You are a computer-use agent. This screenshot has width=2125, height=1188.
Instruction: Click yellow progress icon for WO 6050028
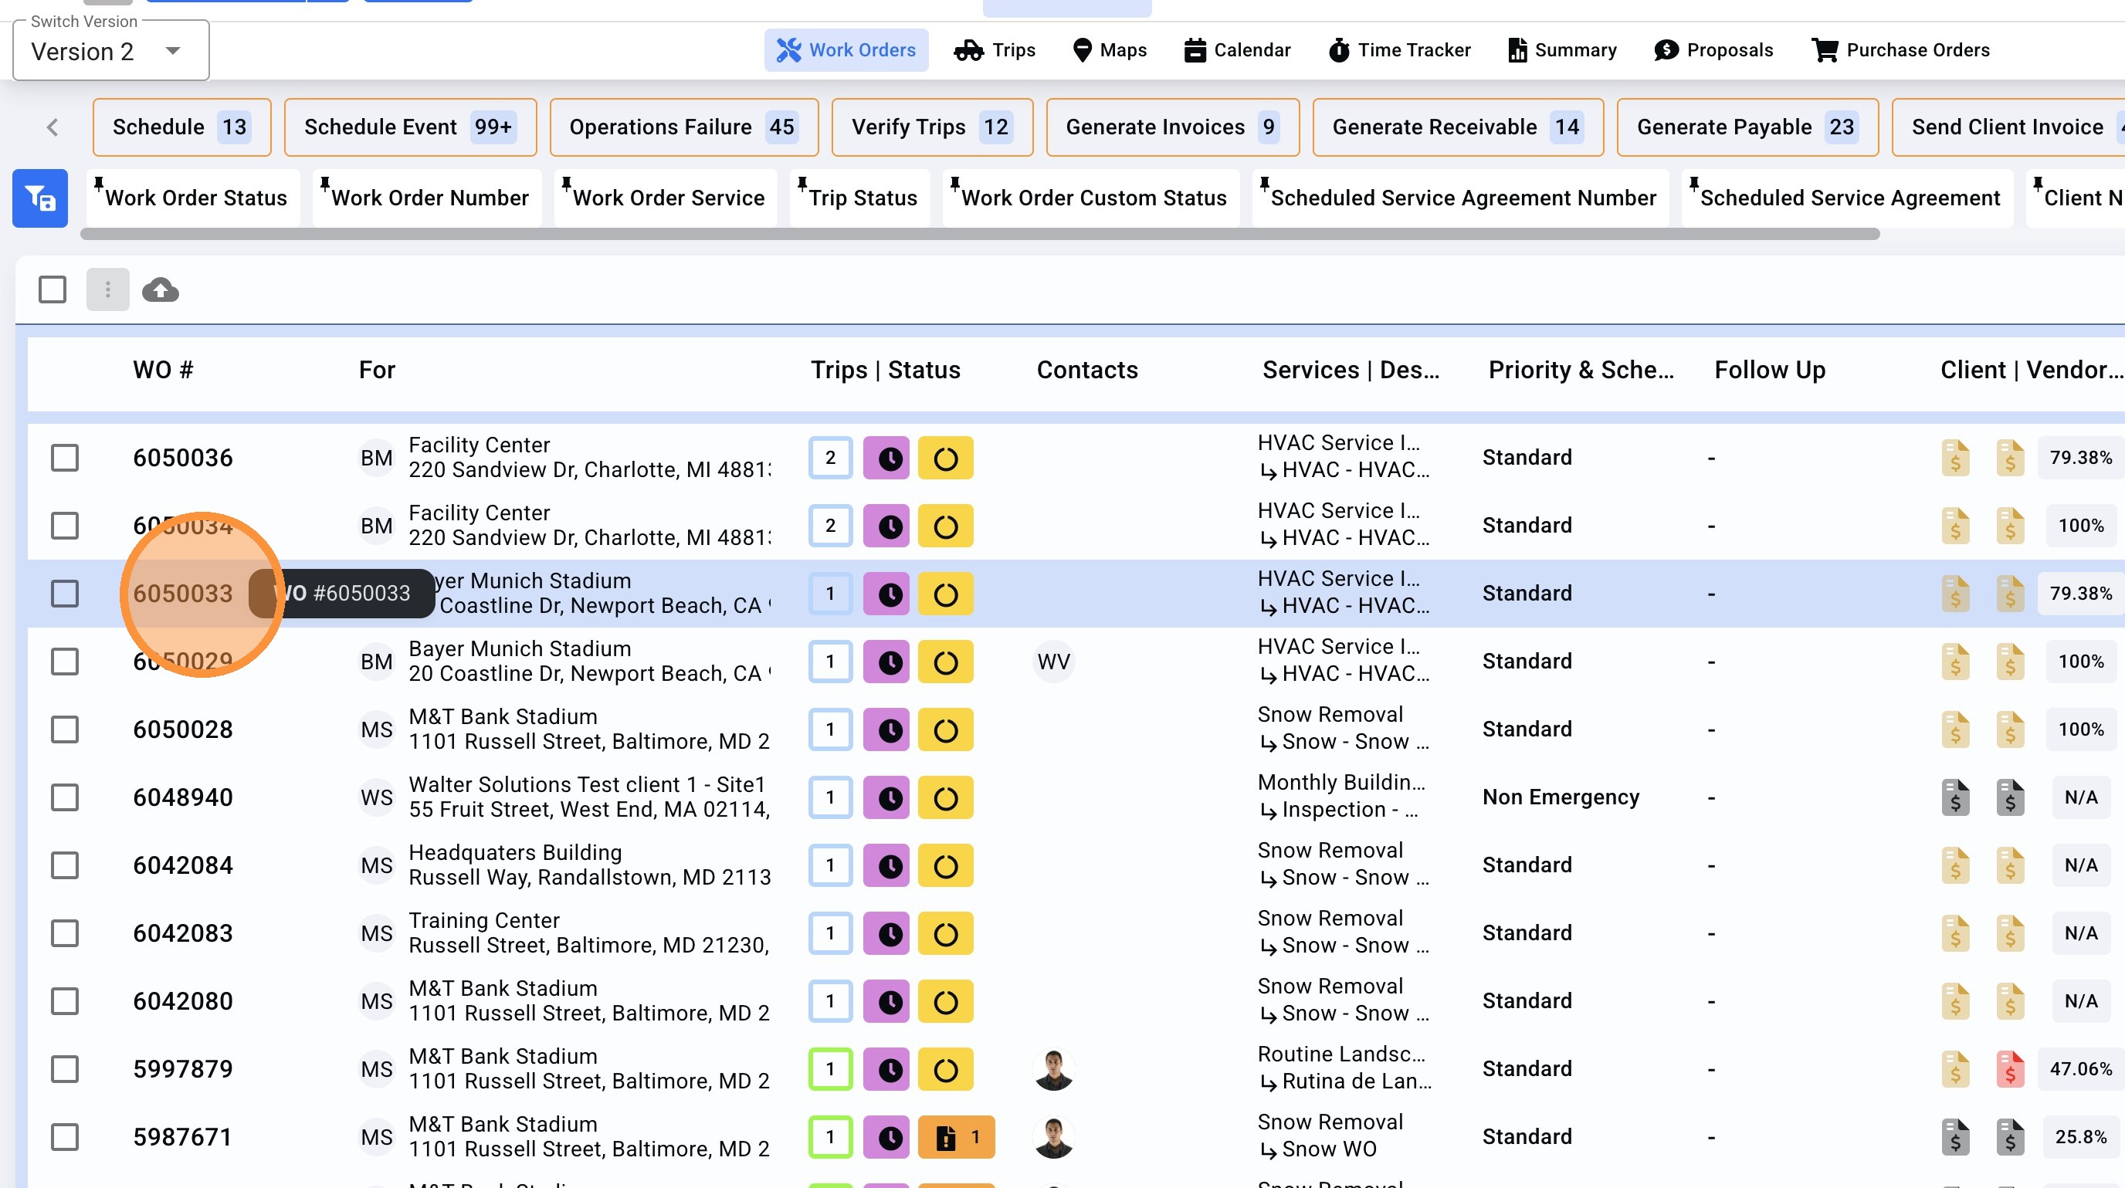tap(945, 729)
